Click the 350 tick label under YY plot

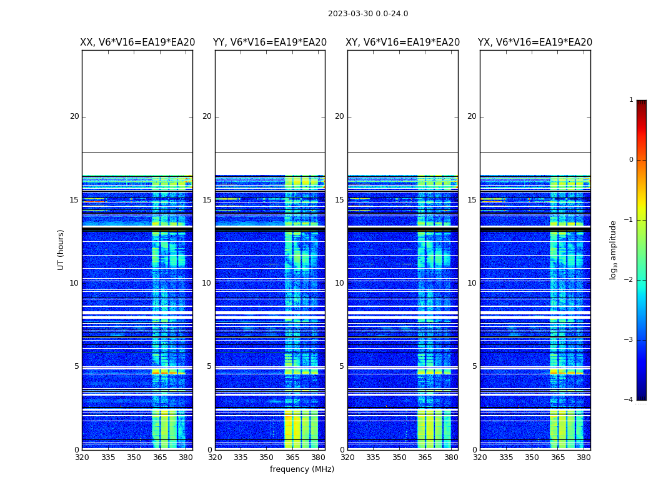(267, 457)
